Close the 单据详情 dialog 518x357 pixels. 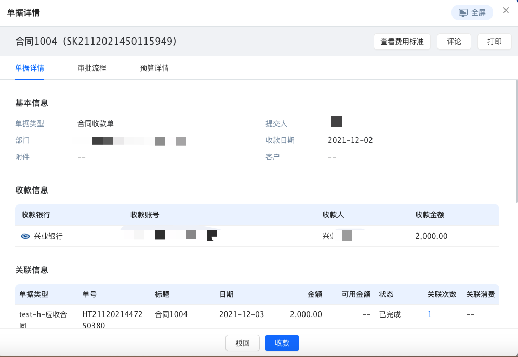[506, 10]
